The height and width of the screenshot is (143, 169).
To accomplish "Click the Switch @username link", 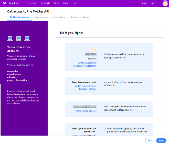I will point(87,63).
